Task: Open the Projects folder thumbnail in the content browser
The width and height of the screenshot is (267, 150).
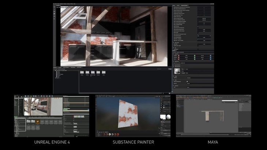Action: pos(98,72)
